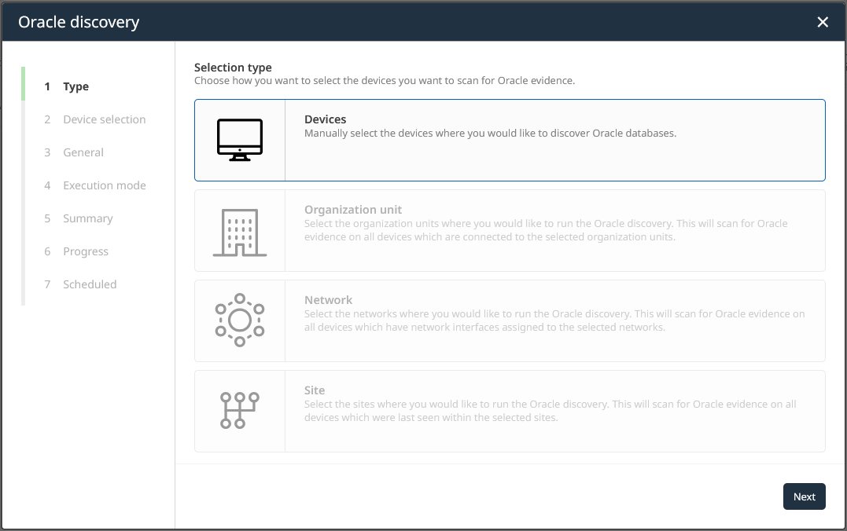The height and width of the screenshot is (531, 847).
Task: Pick the Network selection type title
Action: point(328,300)
